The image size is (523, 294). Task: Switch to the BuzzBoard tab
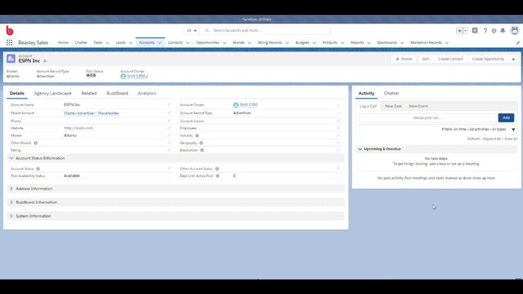point(117,93)
